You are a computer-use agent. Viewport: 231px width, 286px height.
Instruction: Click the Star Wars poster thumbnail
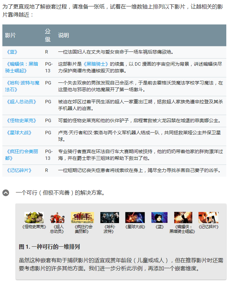(135, 217)
